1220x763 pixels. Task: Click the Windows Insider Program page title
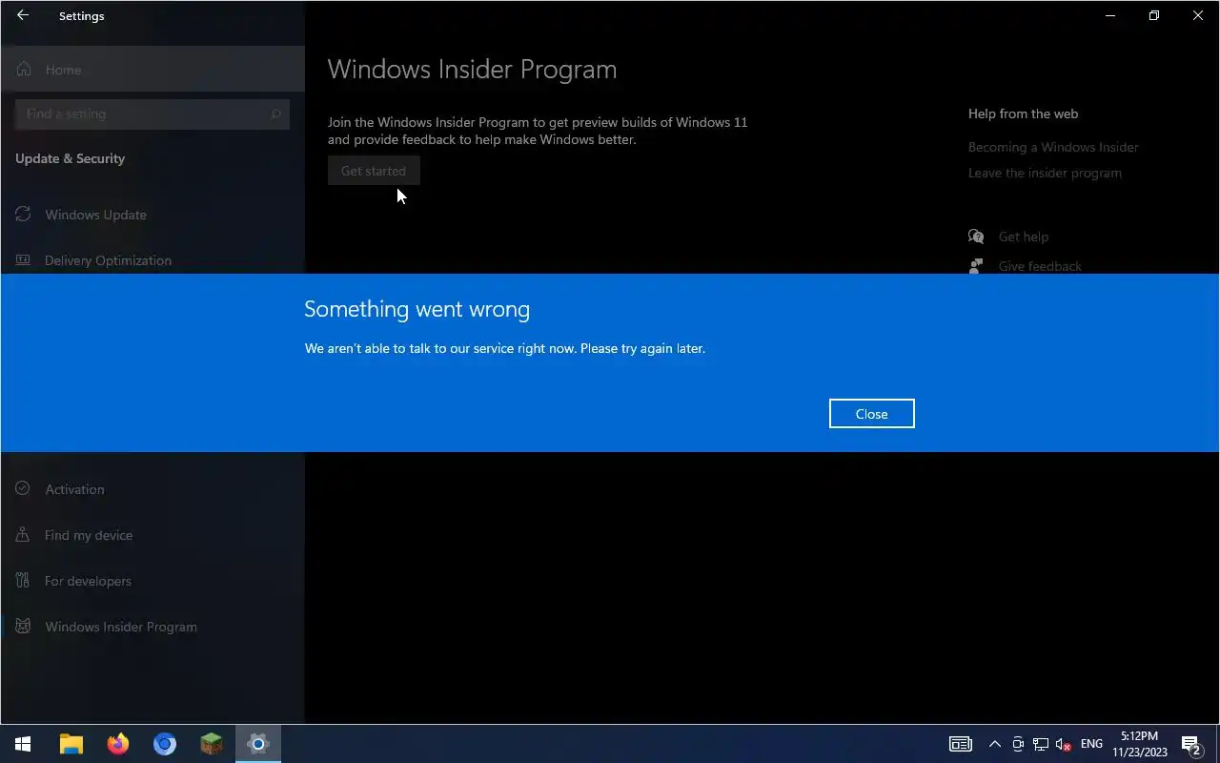tap(472, 70)
